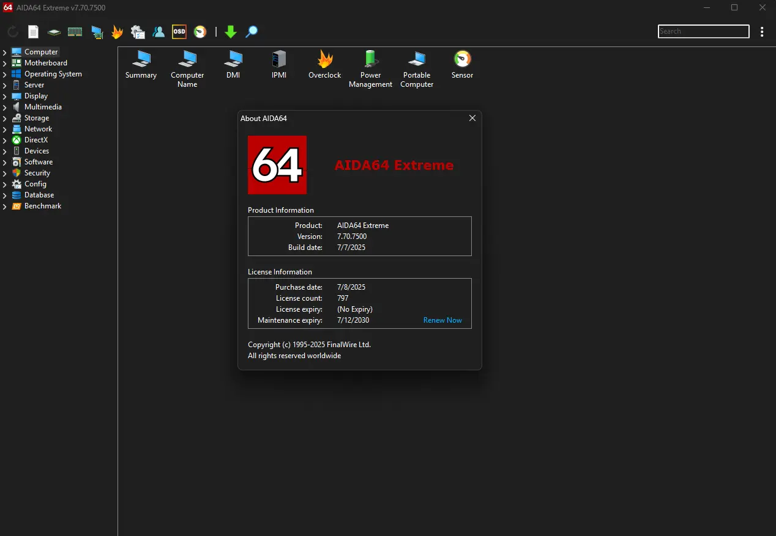Click the (No Expiry) license value
Screen dimensions: 776x536
click(355, 309)
